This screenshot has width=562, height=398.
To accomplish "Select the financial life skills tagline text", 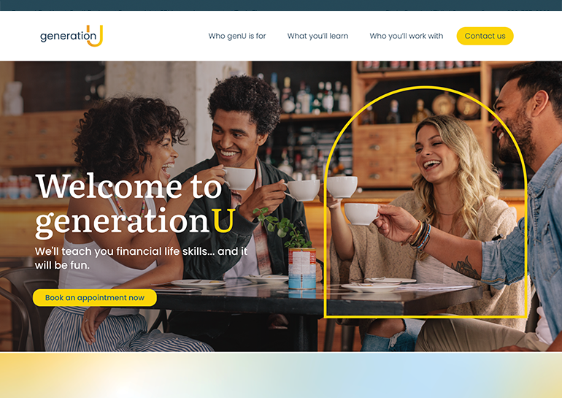I will point(141,259).
